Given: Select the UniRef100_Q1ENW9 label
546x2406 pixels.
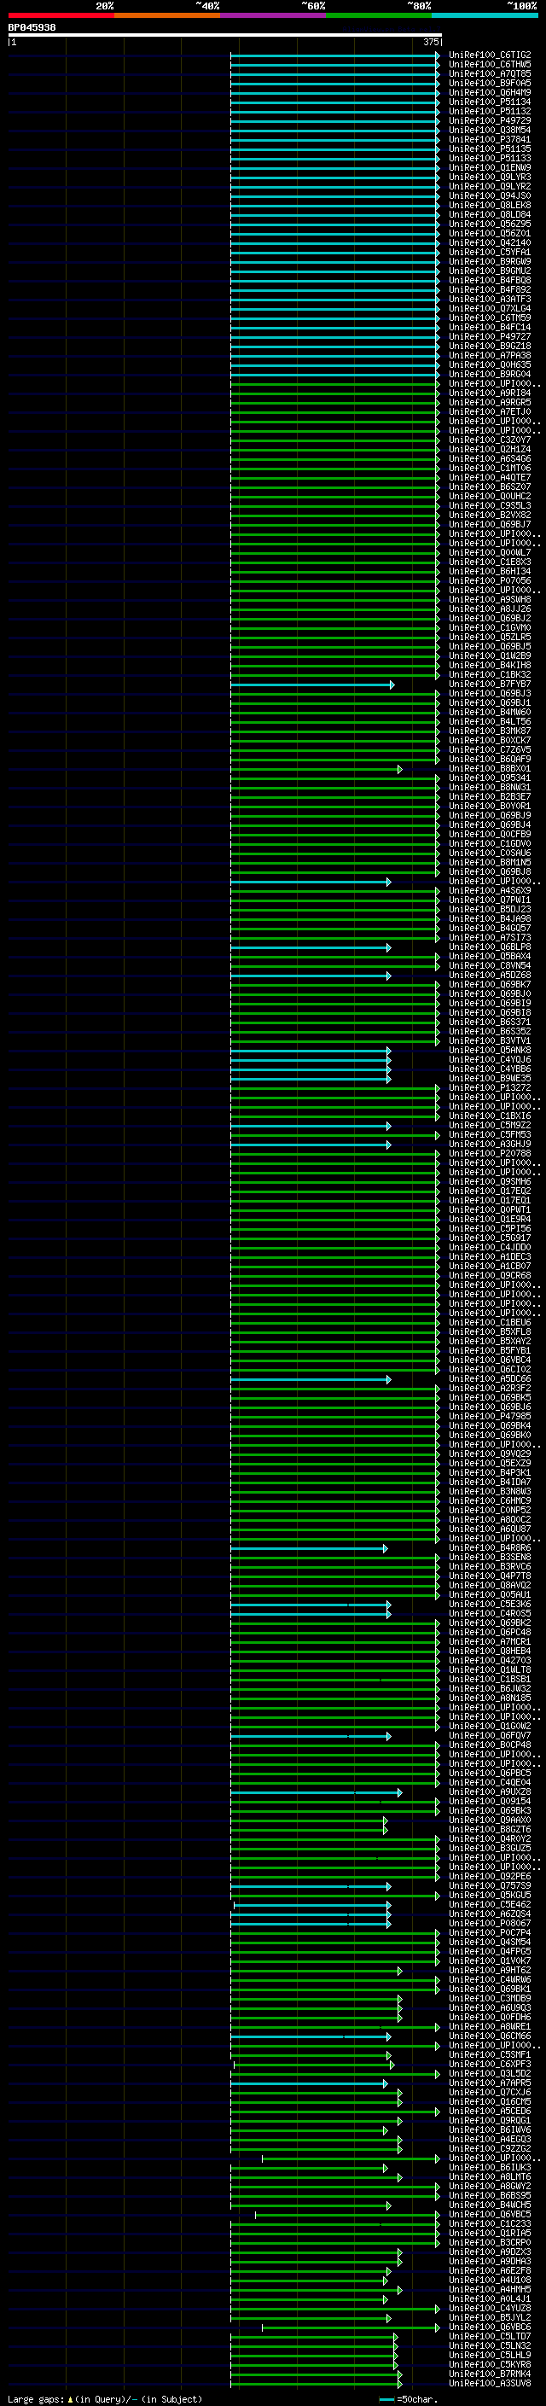Looking at the screenshot, I should (x=490, y=167).
